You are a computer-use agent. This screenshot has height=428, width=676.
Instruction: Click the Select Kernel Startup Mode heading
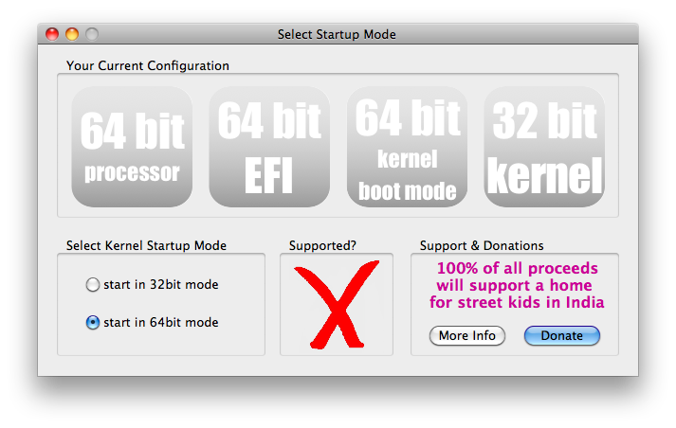(146, 245)
